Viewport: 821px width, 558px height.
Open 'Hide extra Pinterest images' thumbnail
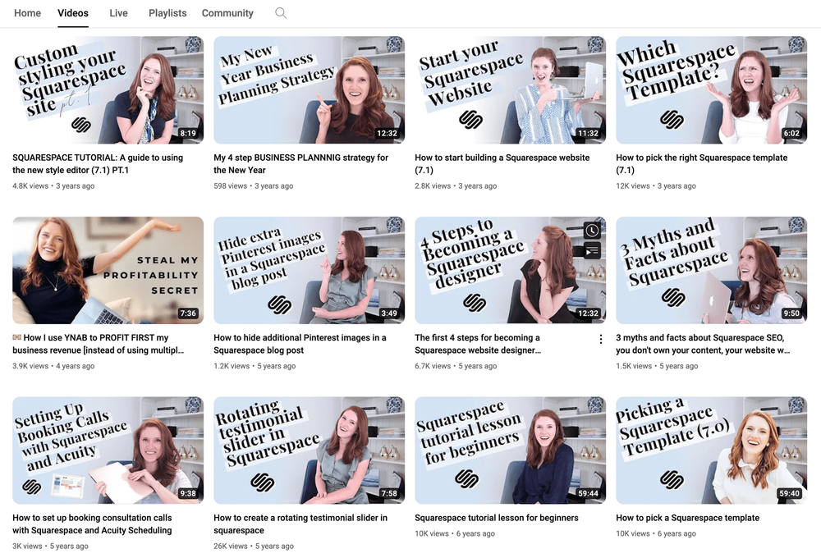pyautogui.click(x=309, y=270)
